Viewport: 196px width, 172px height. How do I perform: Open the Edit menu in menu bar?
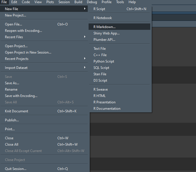click(14, 2)
